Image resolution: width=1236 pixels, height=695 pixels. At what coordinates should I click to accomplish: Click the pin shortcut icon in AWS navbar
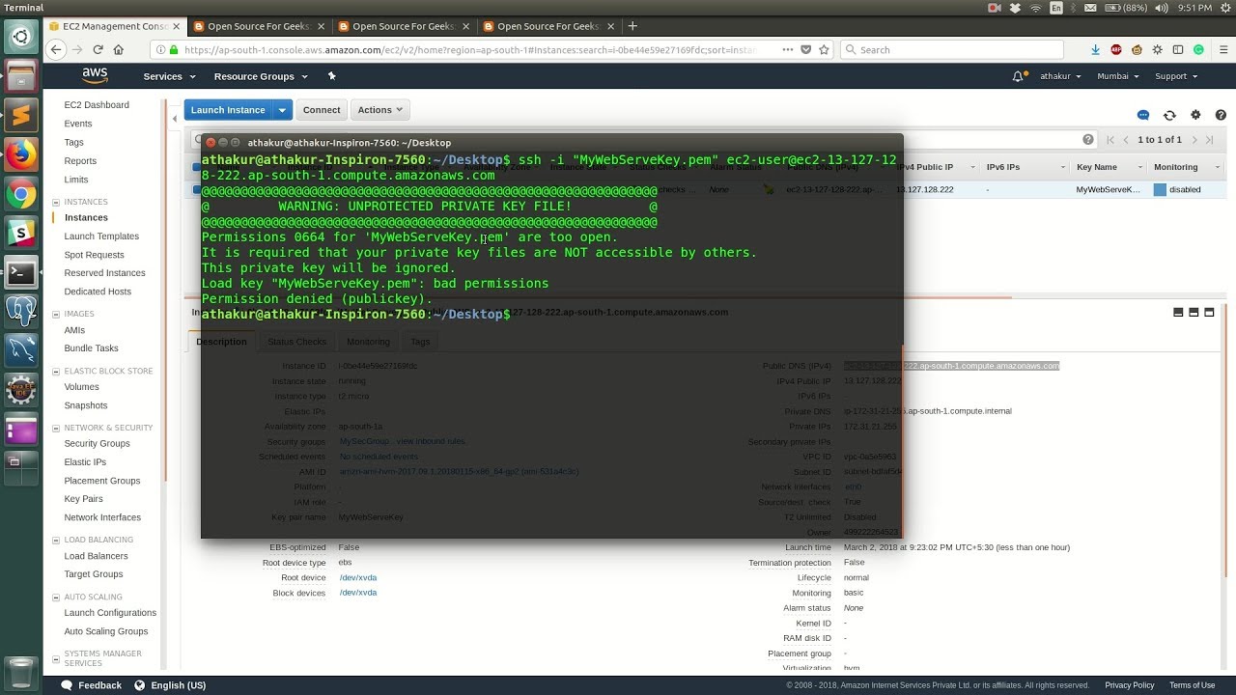click(331, 76)
